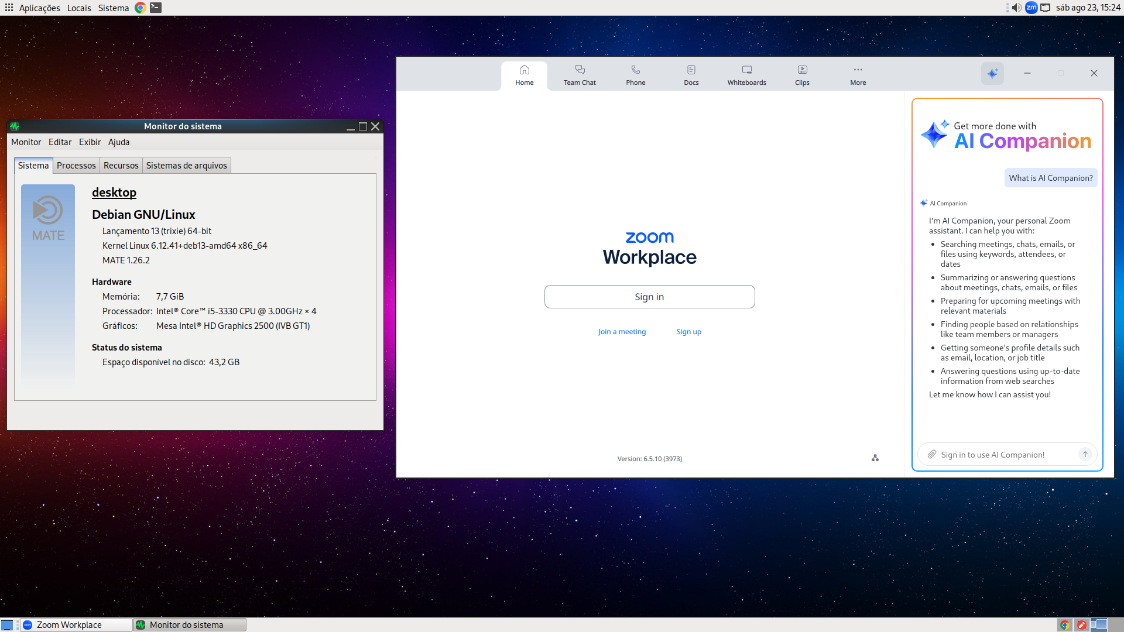Switch to Sistemas de arquivos tab

point(186,166)
